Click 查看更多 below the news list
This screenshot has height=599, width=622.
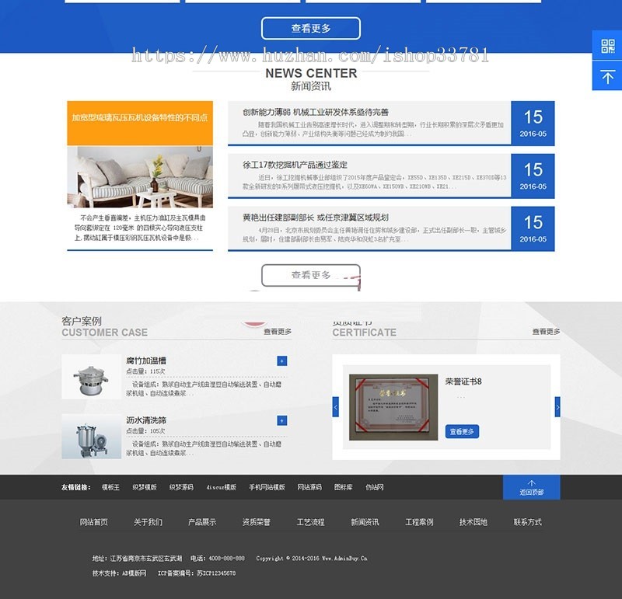(x=310, y=273)
